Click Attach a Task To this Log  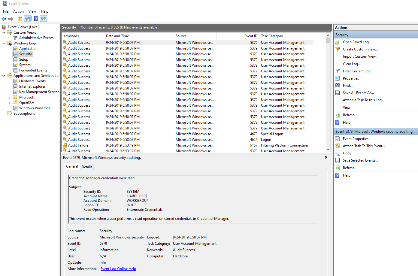pos(364,100)
